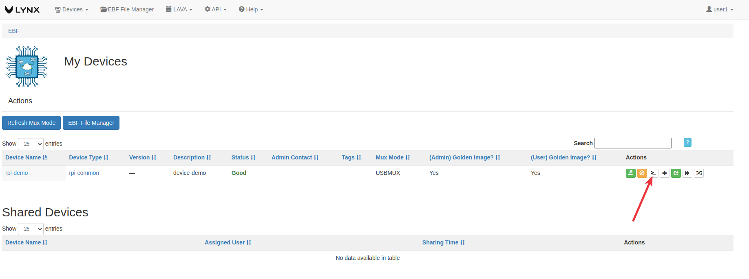This screenshot has width=749, height=279.
Task: Open EBF File Manager in the navbar
Action: coord(127,9)
